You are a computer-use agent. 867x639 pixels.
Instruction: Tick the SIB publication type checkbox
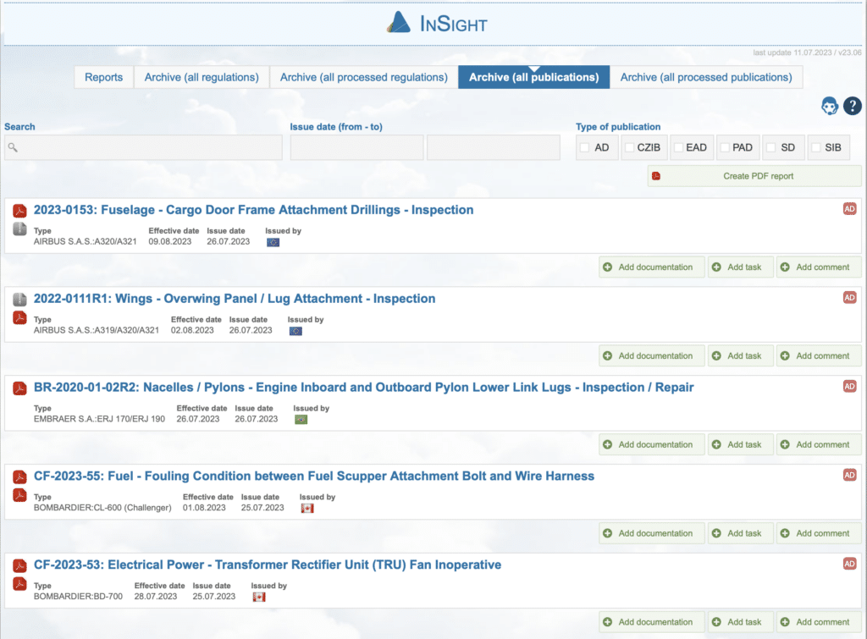pyautogui.click(x=815, y=147)
